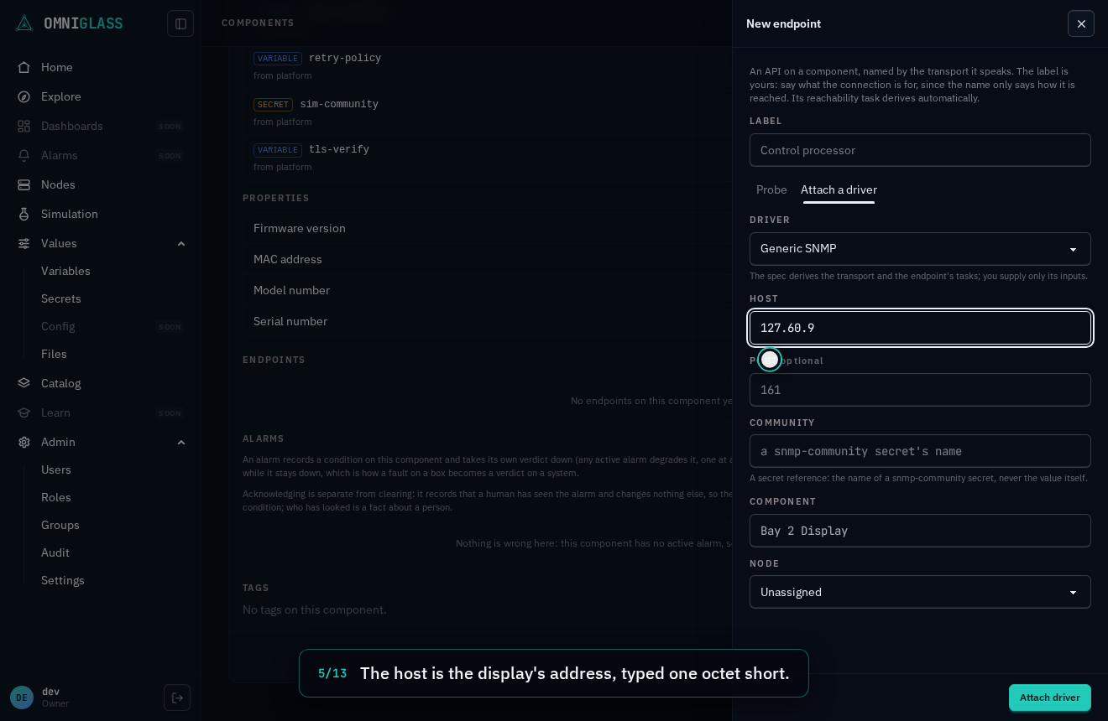
Task: Click the Nodes server icon
Action: (24, 184)
